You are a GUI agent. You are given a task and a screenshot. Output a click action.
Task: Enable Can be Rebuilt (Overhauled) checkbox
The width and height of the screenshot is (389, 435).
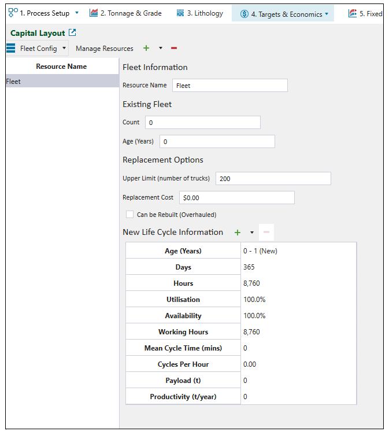(x=130, y=215)
